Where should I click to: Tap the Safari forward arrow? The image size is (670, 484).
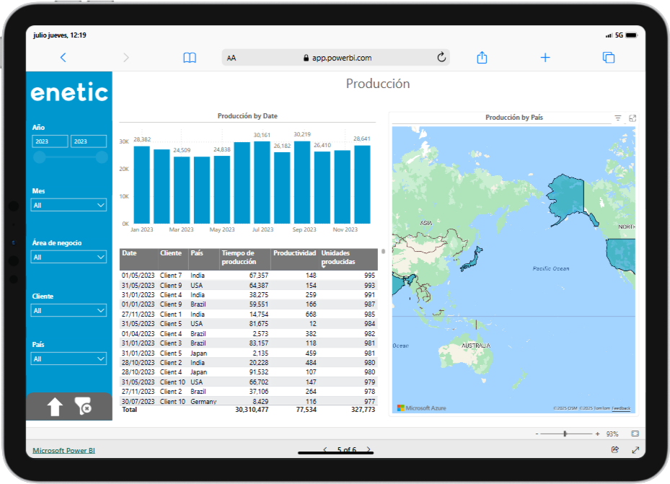tap(125, 58)
